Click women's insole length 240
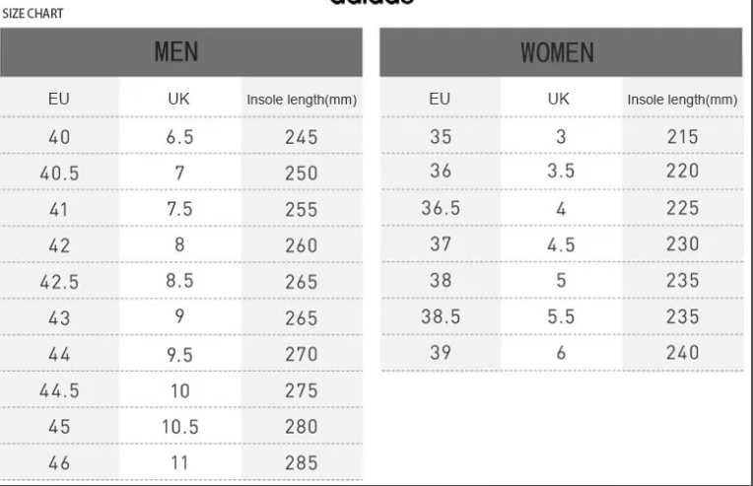 click(x=682, y=353)
